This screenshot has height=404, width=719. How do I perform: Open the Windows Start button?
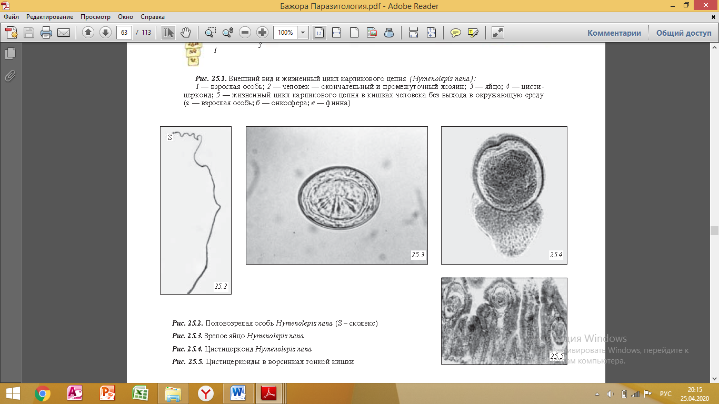pos(12,393)
